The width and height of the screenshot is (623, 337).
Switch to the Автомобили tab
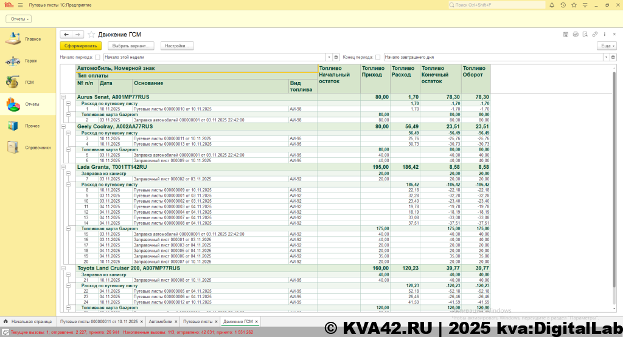(160, 321)
